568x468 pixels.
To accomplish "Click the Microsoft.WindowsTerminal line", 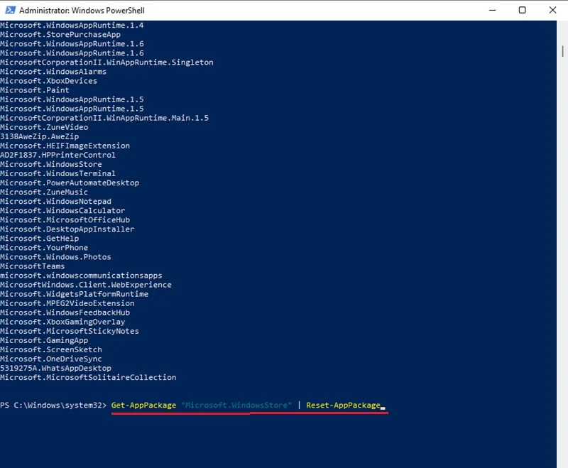I will pyautogui.click(x=58, y=173).
